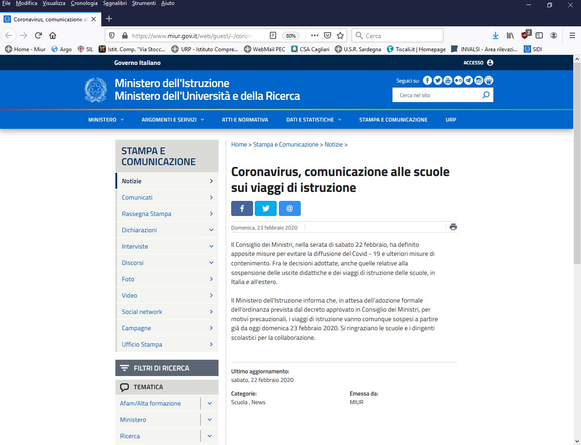
Task: Click the email share icon
Action: pyautogui.click(x=289, y=208)
